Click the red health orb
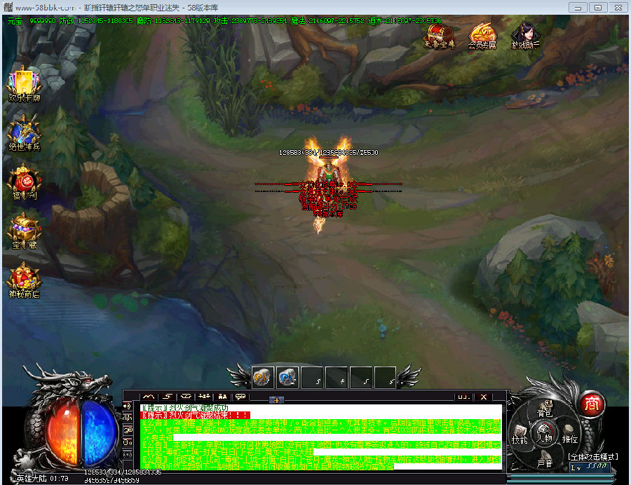Image resolution: width=631 pixels, height=485 pixels. coord(63,434)
